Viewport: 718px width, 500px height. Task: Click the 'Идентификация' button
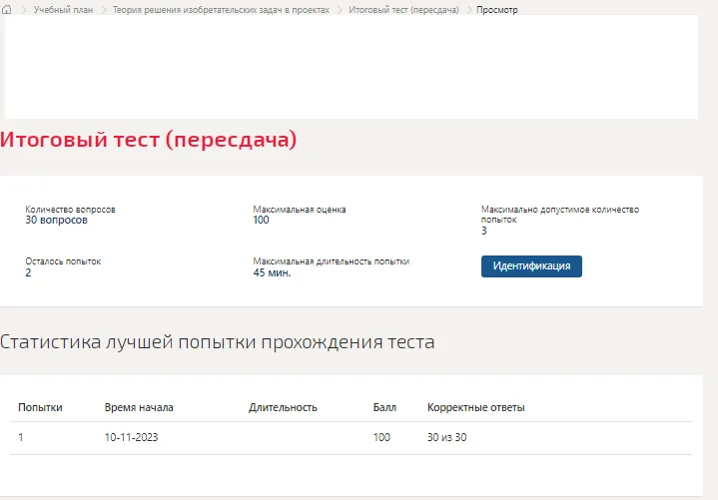[531, 266]
